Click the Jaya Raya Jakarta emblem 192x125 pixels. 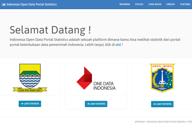(162, 78)
